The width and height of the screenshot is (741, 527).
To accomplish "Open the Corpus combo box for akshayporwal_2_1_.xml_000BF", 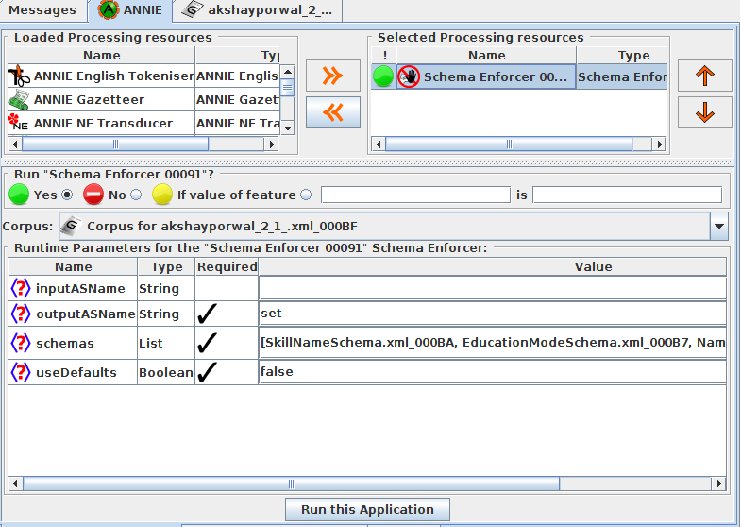I will coord(394,227).
